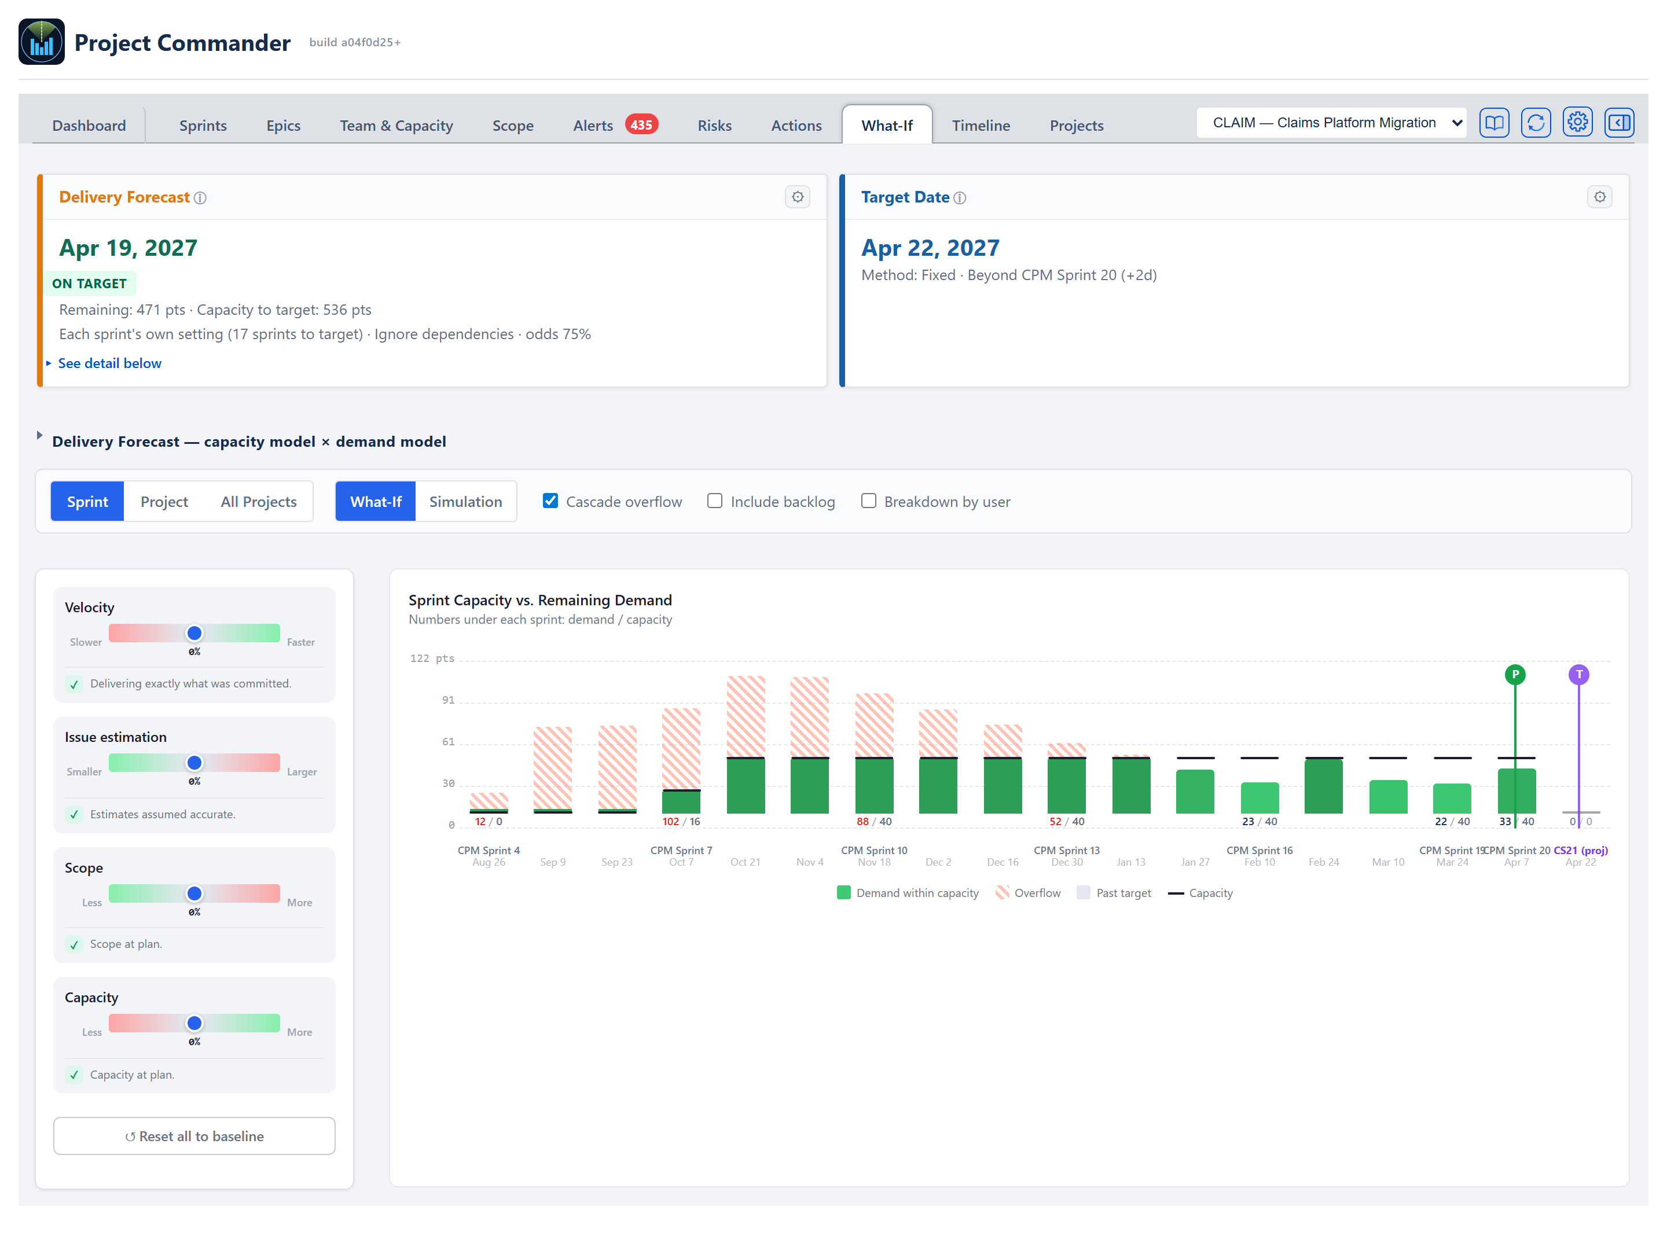This screenshot has width=1667, height=1243.
Task: Open the settings gear icon in toolbar
Action: (1577, 123)
